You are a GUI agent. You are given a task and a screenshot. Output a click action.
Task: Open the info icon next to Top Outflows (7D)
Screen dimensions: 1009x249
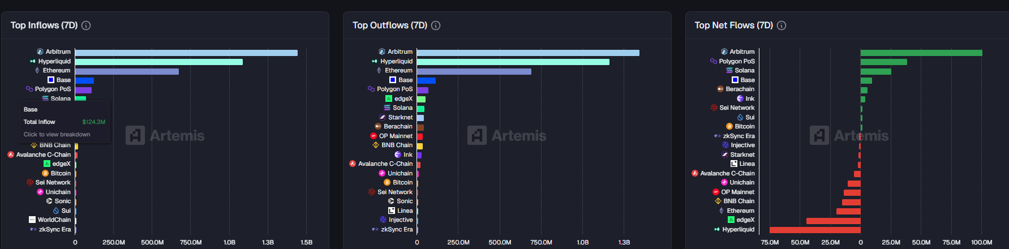pyautogui.click(x=436, y=25)
